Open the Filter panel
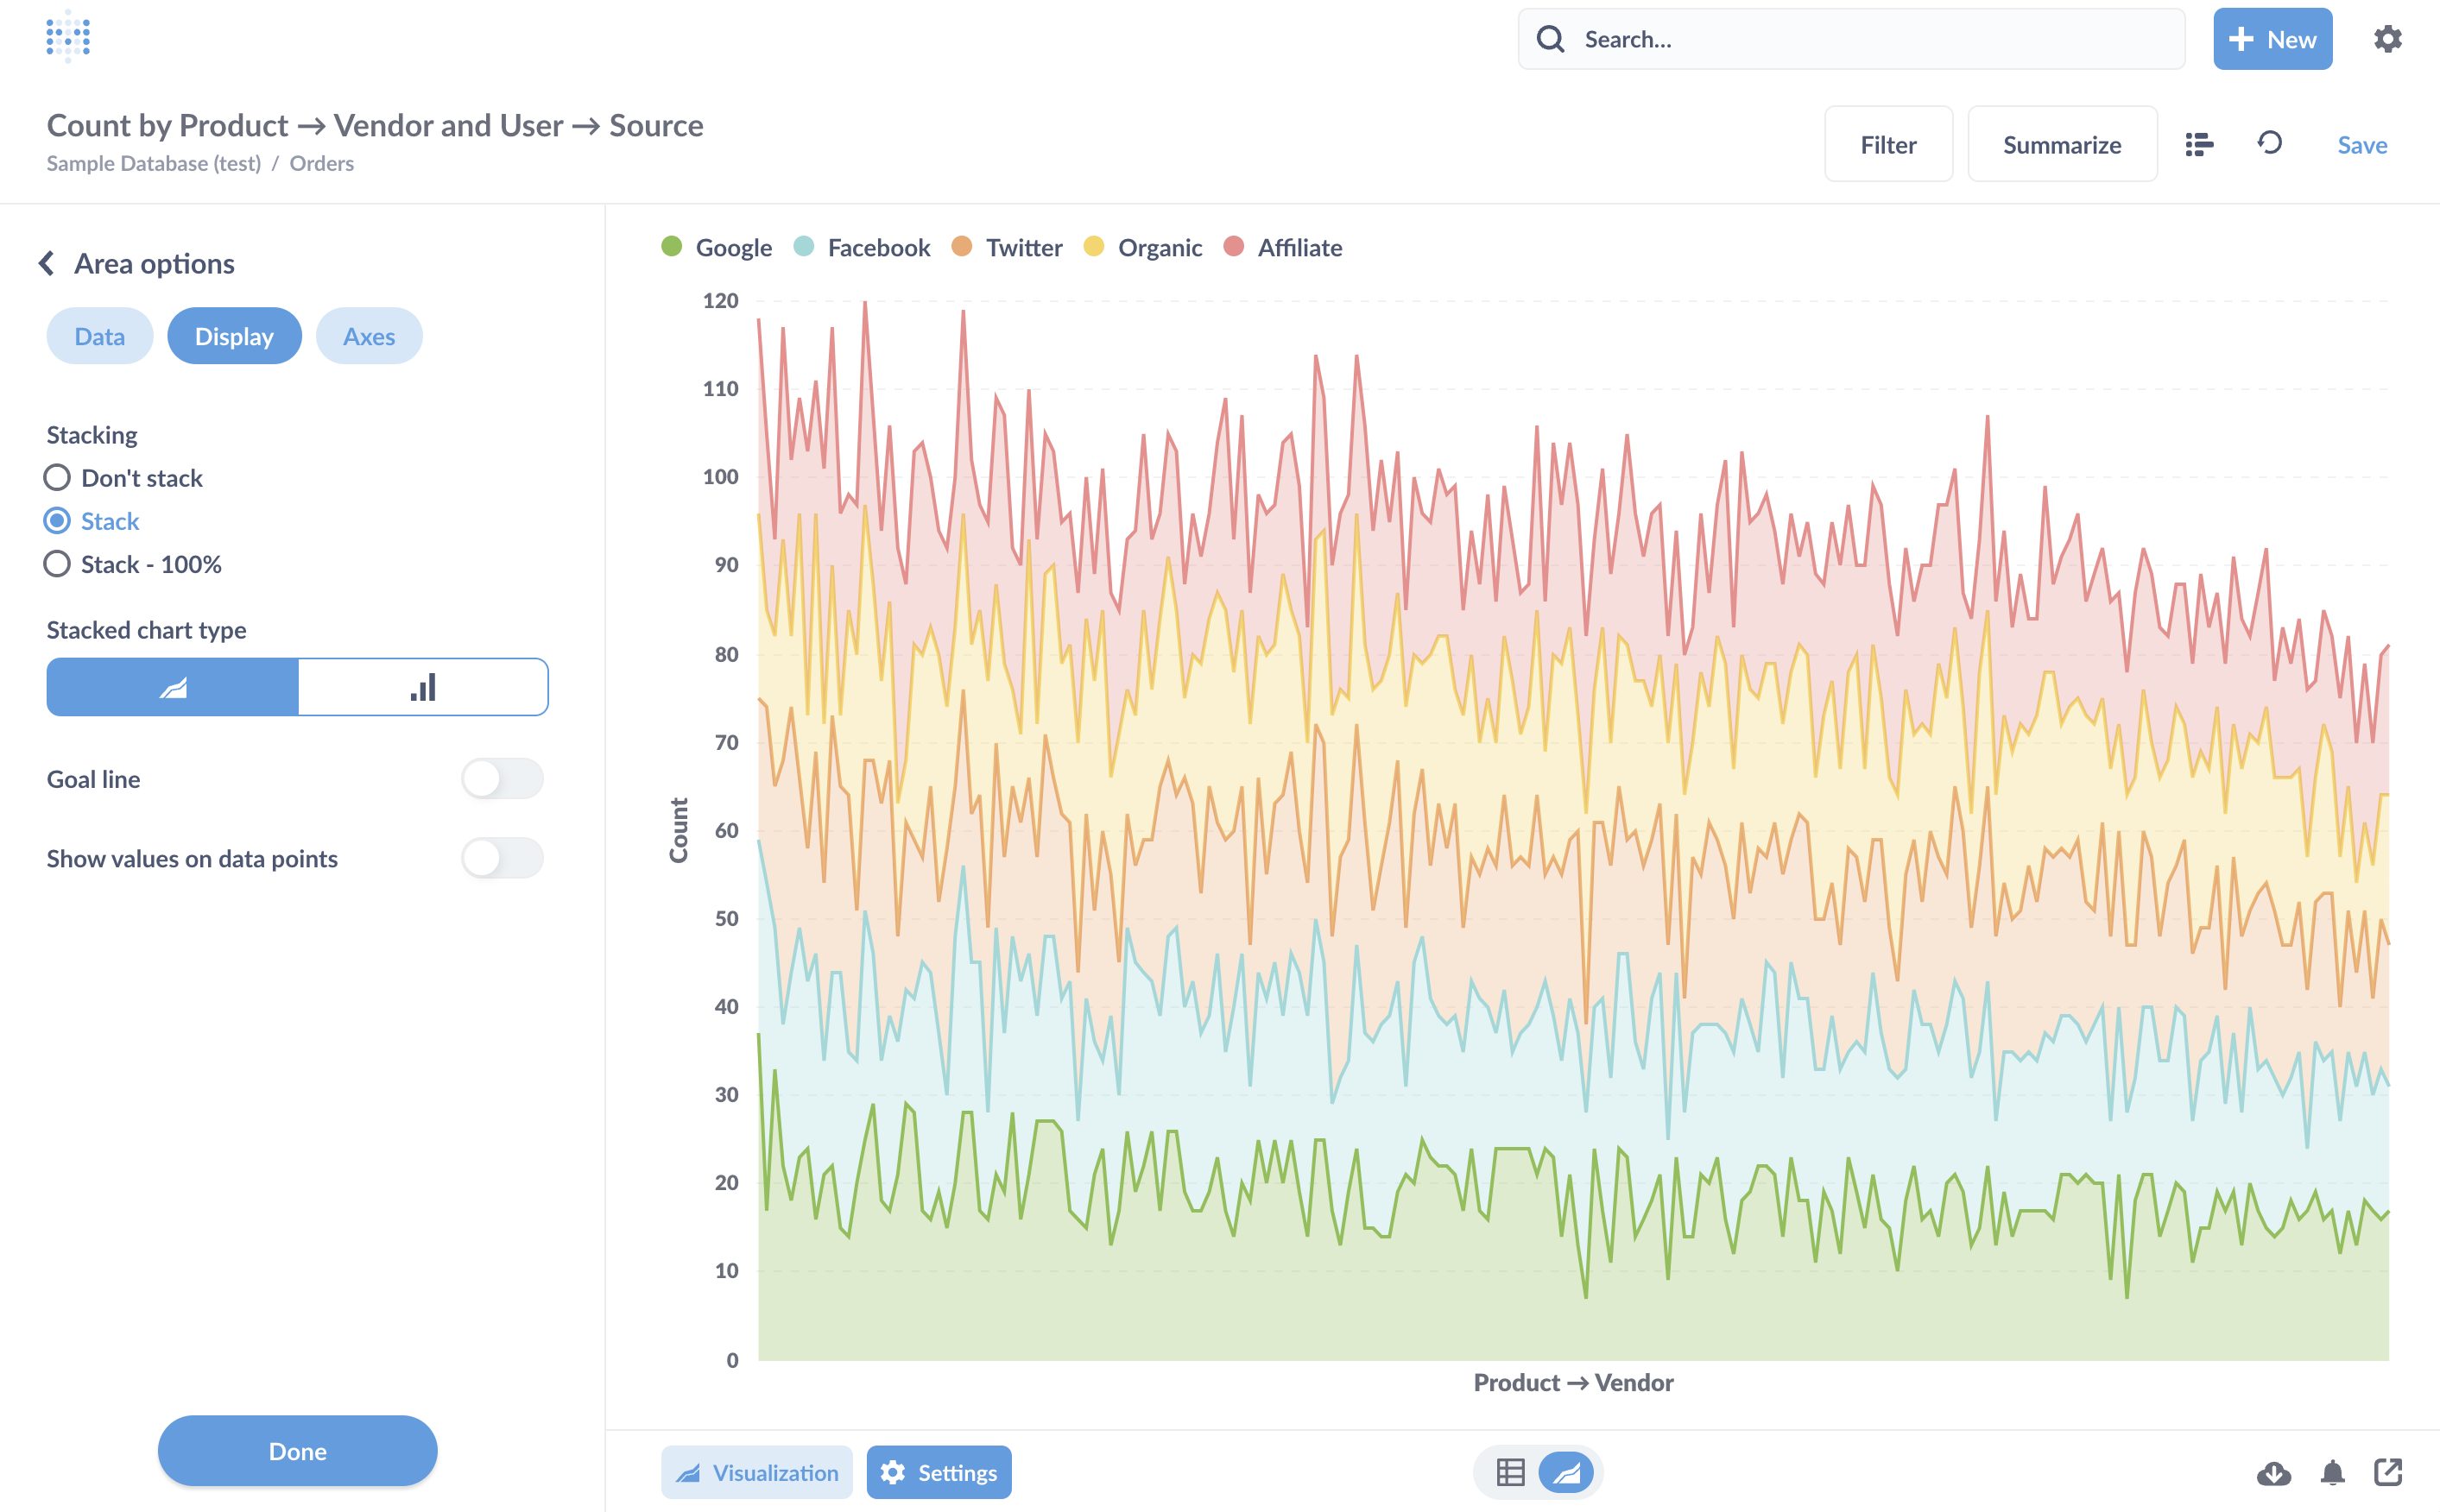This screenshot has width=2440, height=1512. (x=1887, y=144)
